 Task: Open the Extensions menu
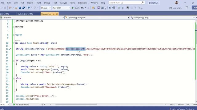82,3
